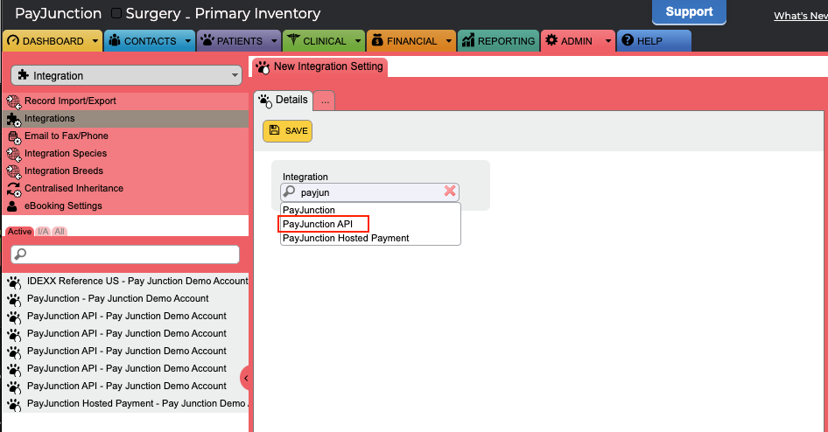Open Email to Fax/Phone settings
This screenshot has width=828, height=432.
tap(126, 136)
